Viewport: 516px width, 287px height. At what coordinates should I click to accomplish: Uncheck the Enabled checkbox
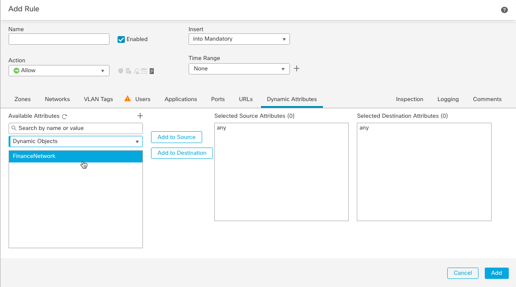[x=121, y=39]
